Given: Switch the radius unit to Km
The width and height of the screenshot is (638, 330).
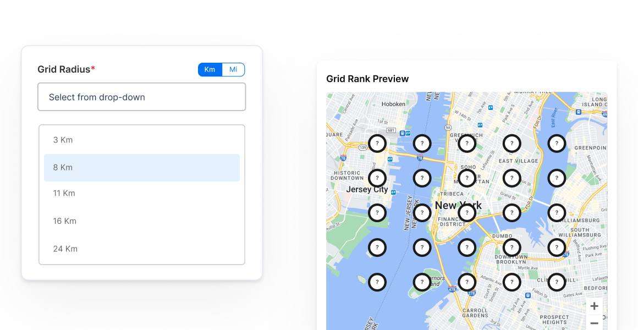Looking at the screenshot, I should [210, 70].
